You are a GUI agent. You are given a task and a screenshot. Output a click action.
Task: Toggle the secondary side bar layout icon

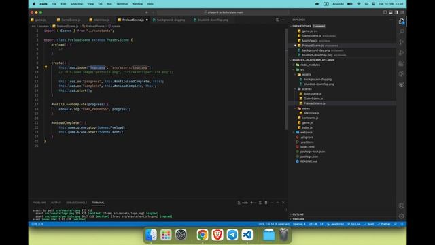pos(396,12)
